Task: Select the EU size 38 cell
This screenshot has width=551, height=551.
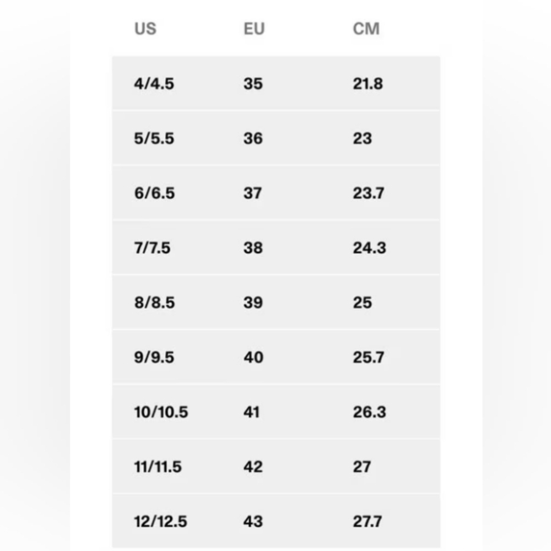Action: point(253,248)
